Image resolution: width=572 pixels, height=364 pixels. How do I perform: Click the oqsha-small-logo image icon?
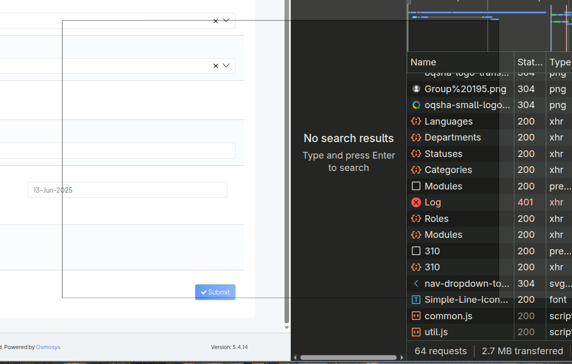point(416,105)
